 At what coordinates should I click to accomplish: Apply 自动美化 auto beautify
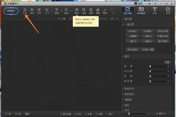133,31
